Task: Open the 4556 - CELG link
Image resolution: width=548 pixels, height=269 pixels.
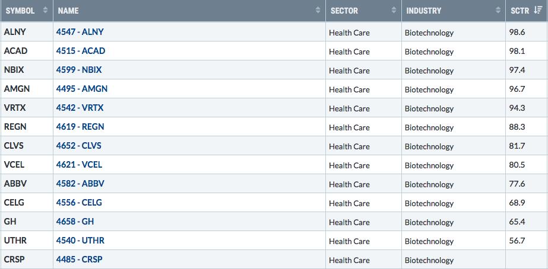Action: coord(79,203)
